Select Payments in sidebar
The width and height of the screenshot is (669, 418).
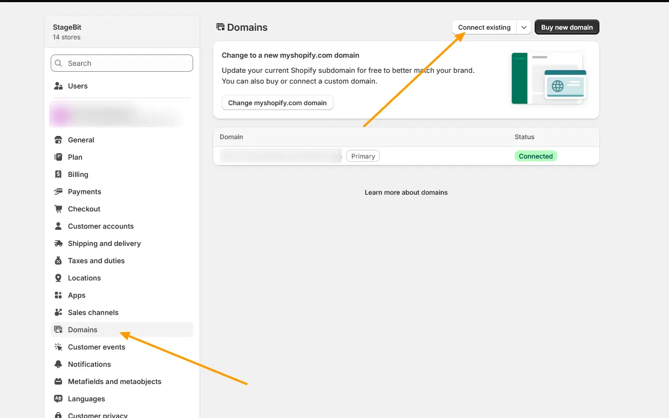click(122, 191)
